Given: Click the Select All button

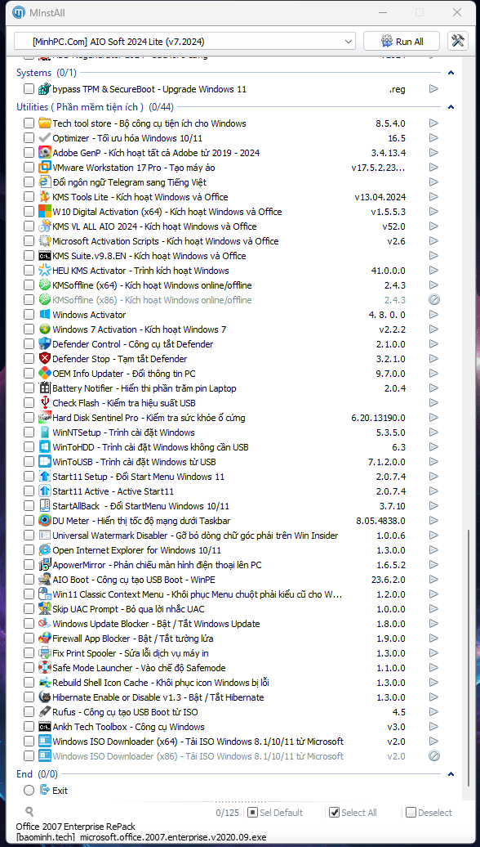Looking at the screenshot, I should coord(353,813).
